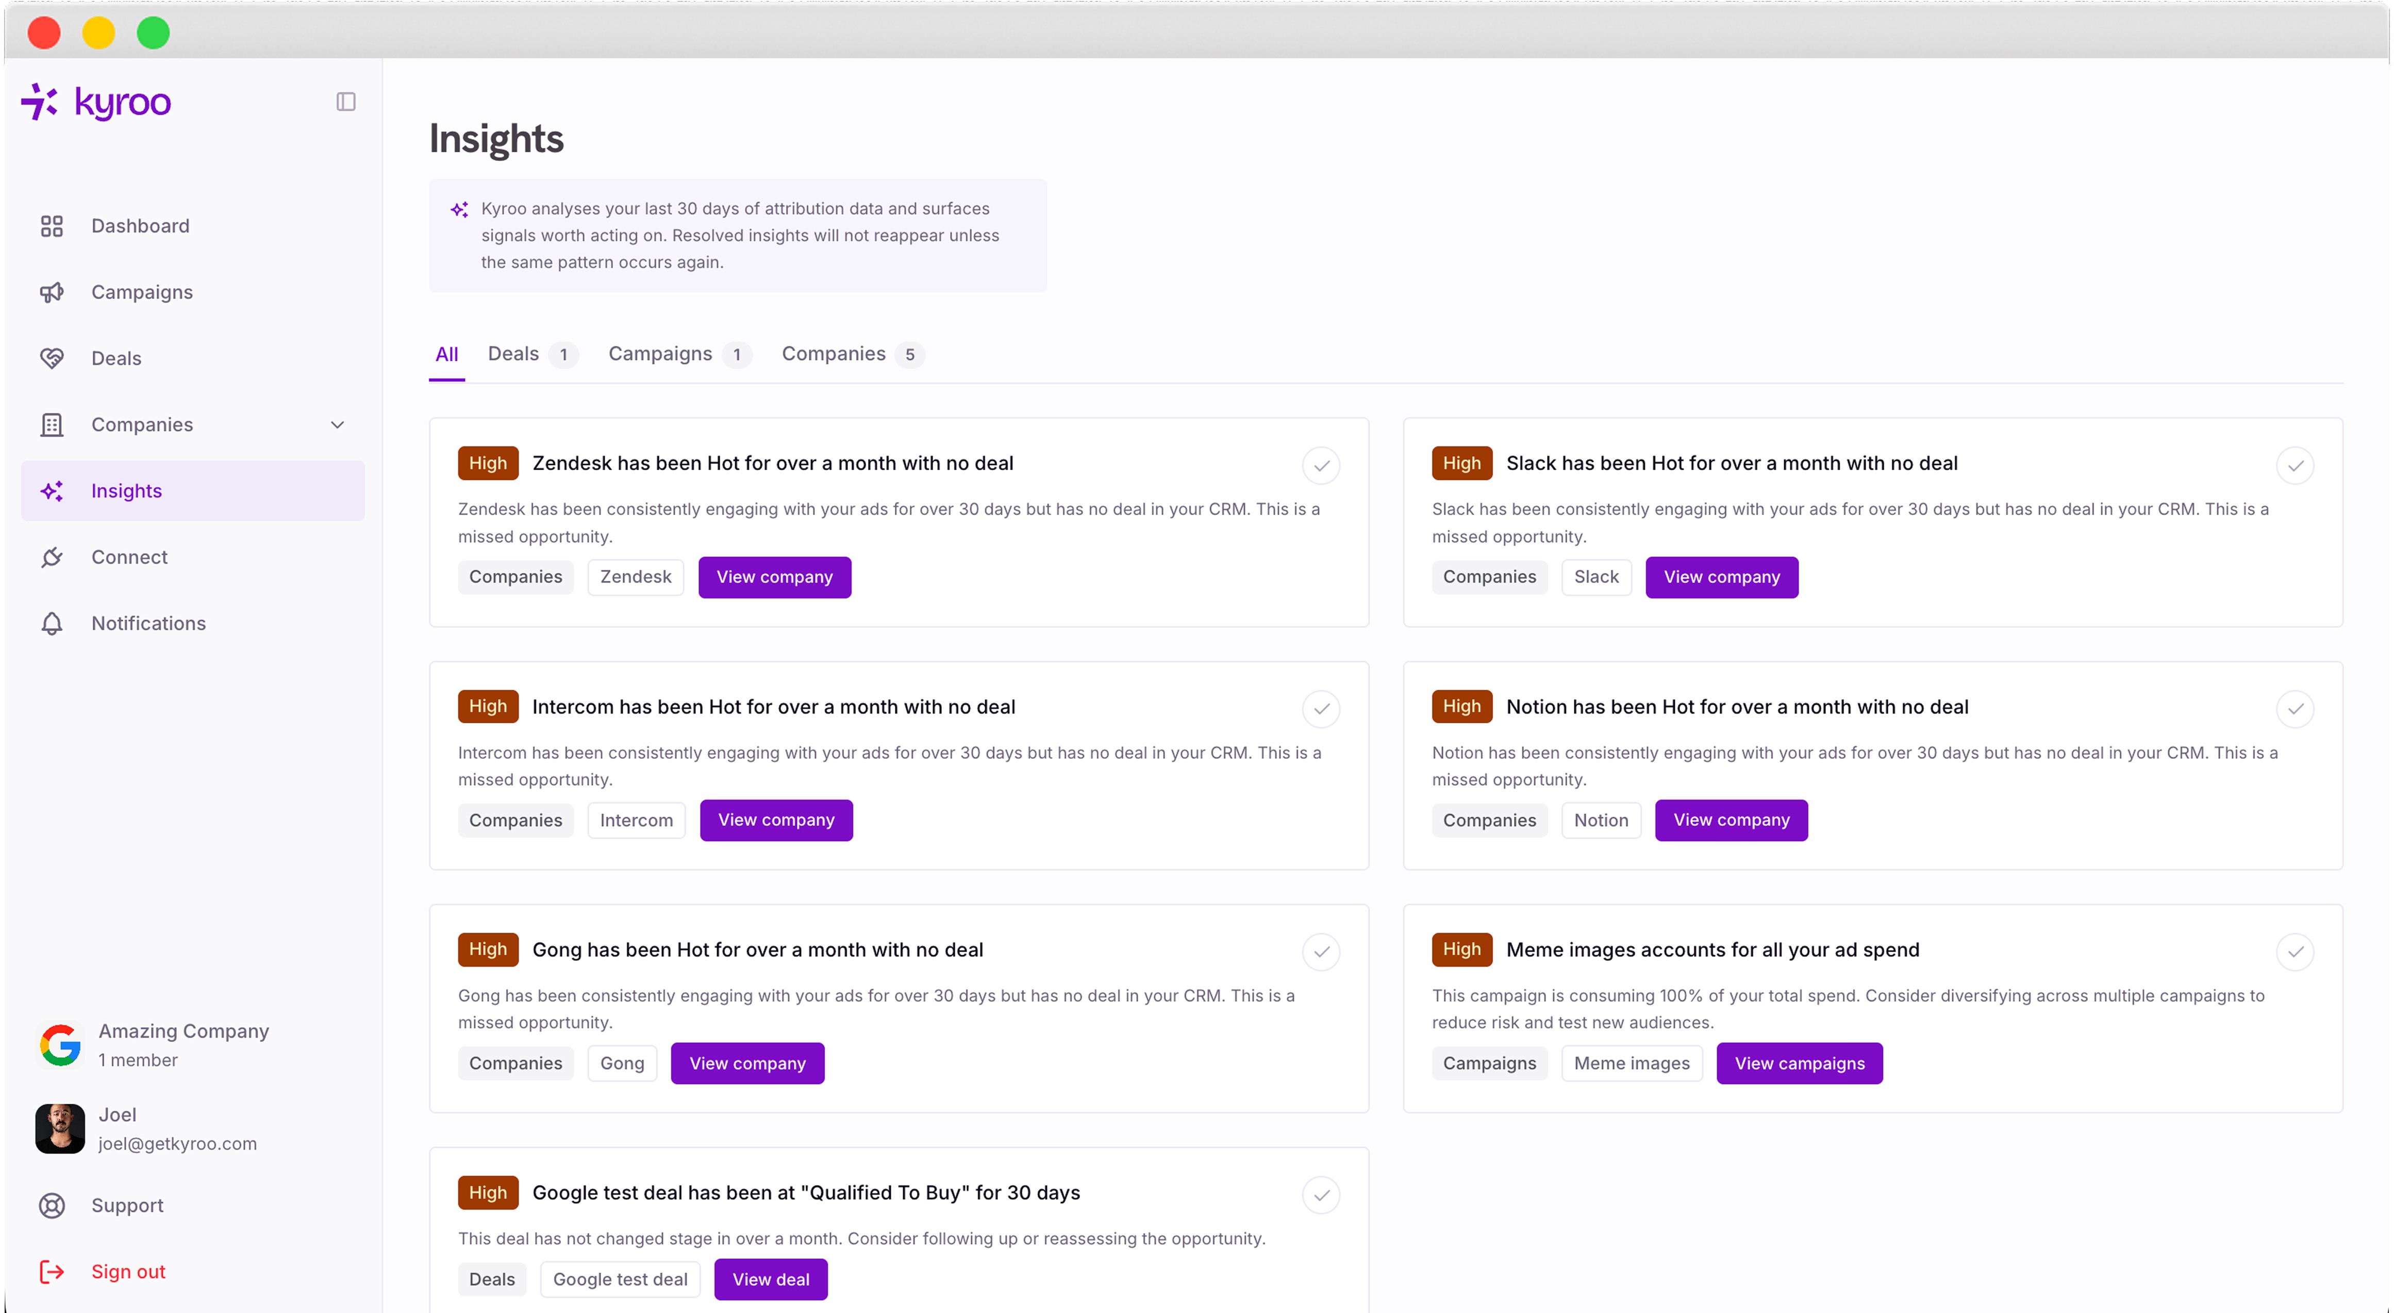2394x1313 pixels.
Task: Click the Amazing Company workspace name
Action: pyautogui.click(x=184, y=1031)
